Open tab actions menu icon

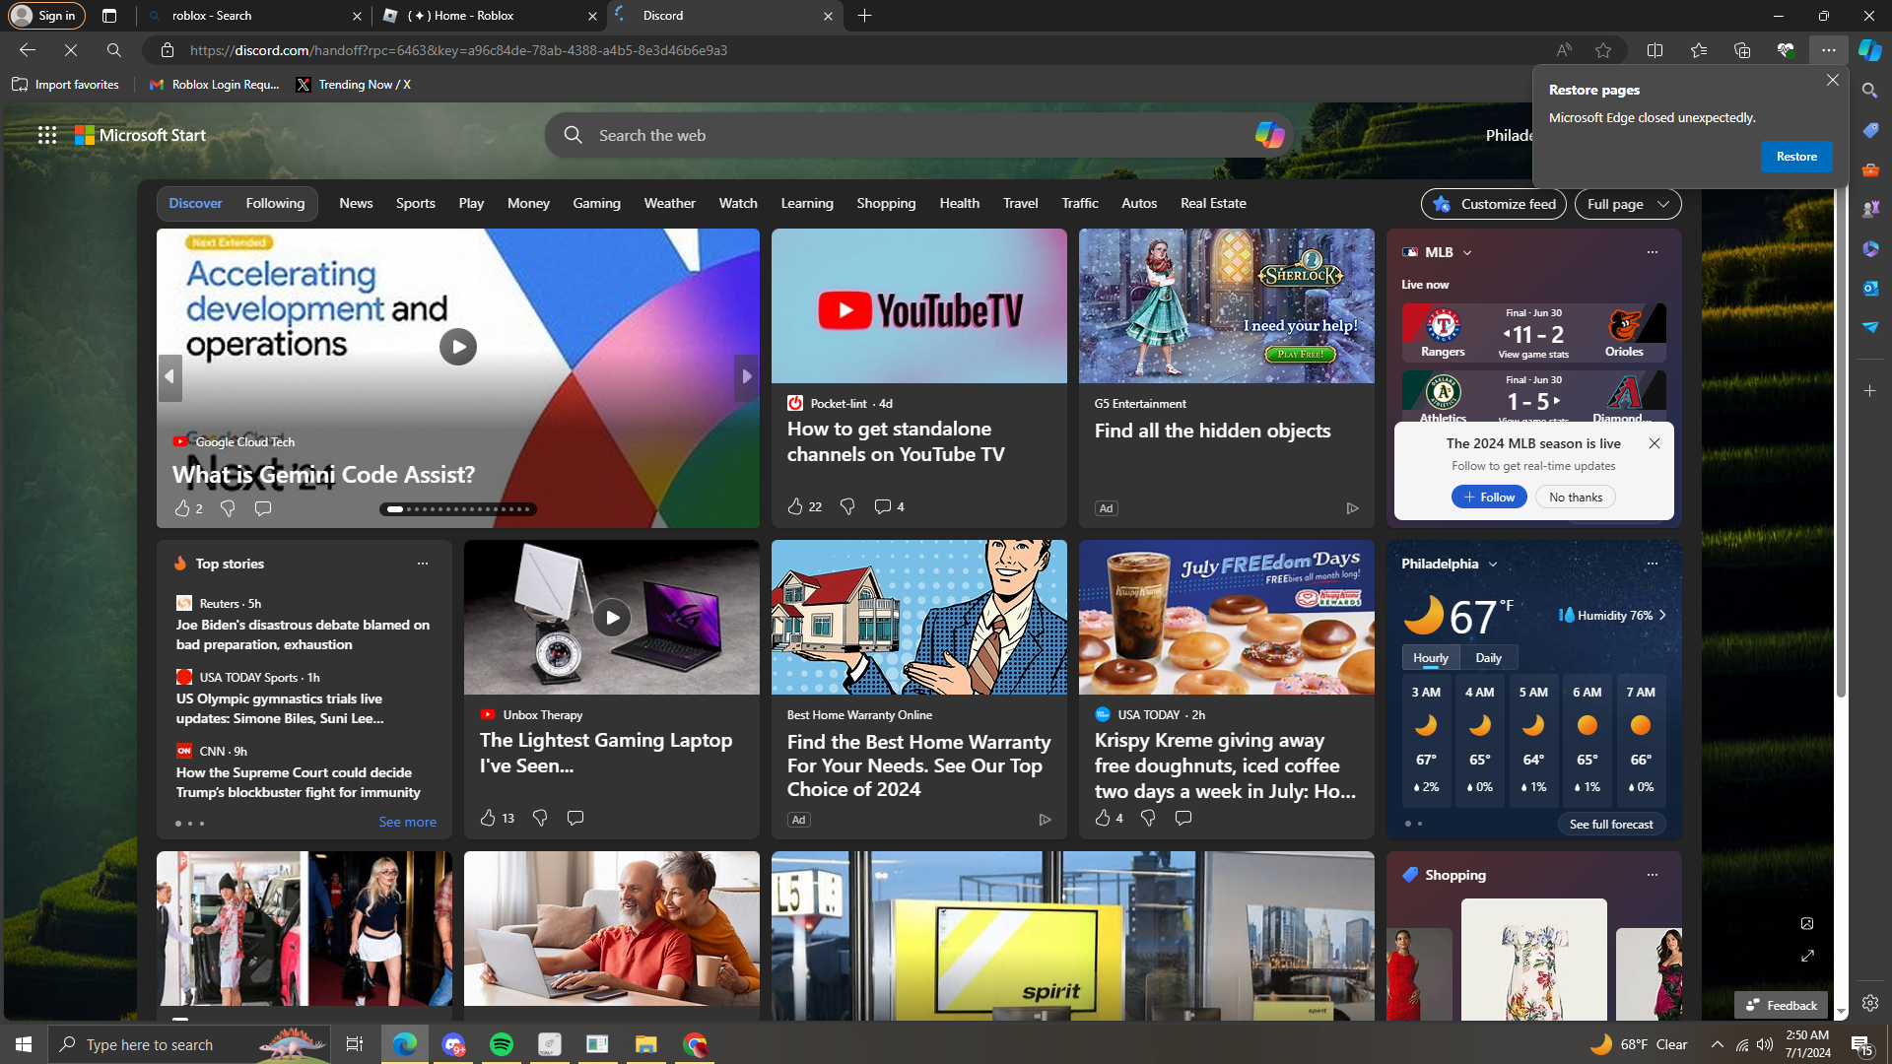pos(109,16)
